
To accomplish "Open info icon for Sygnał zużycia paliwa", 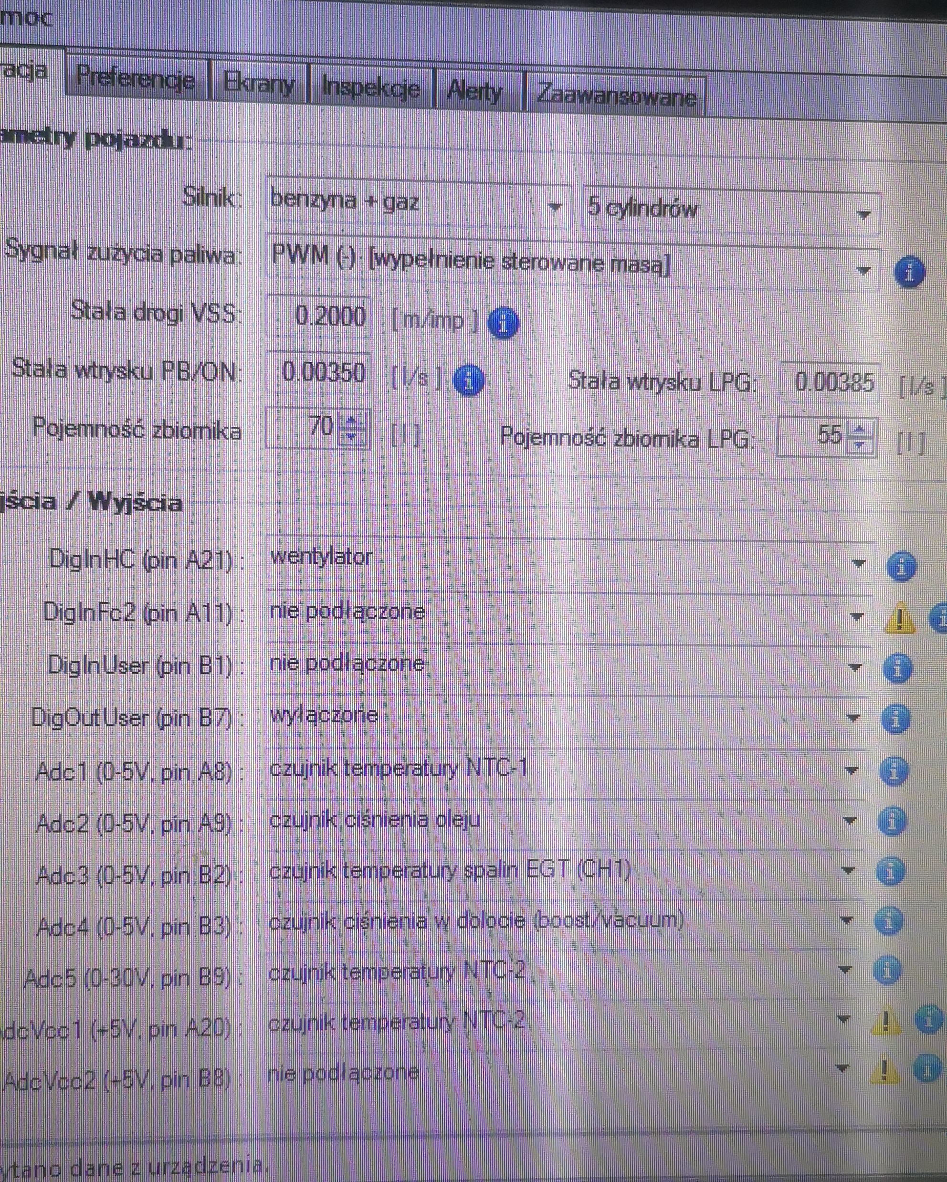I will pyautogui.click(x=909, y=271).
